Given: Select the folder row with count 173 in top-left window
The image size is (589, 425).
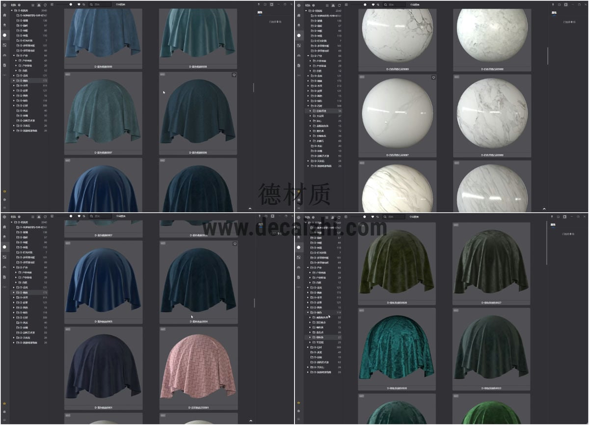Looking at the screenshot, I should pyautogui.click(x=30, y=80).
